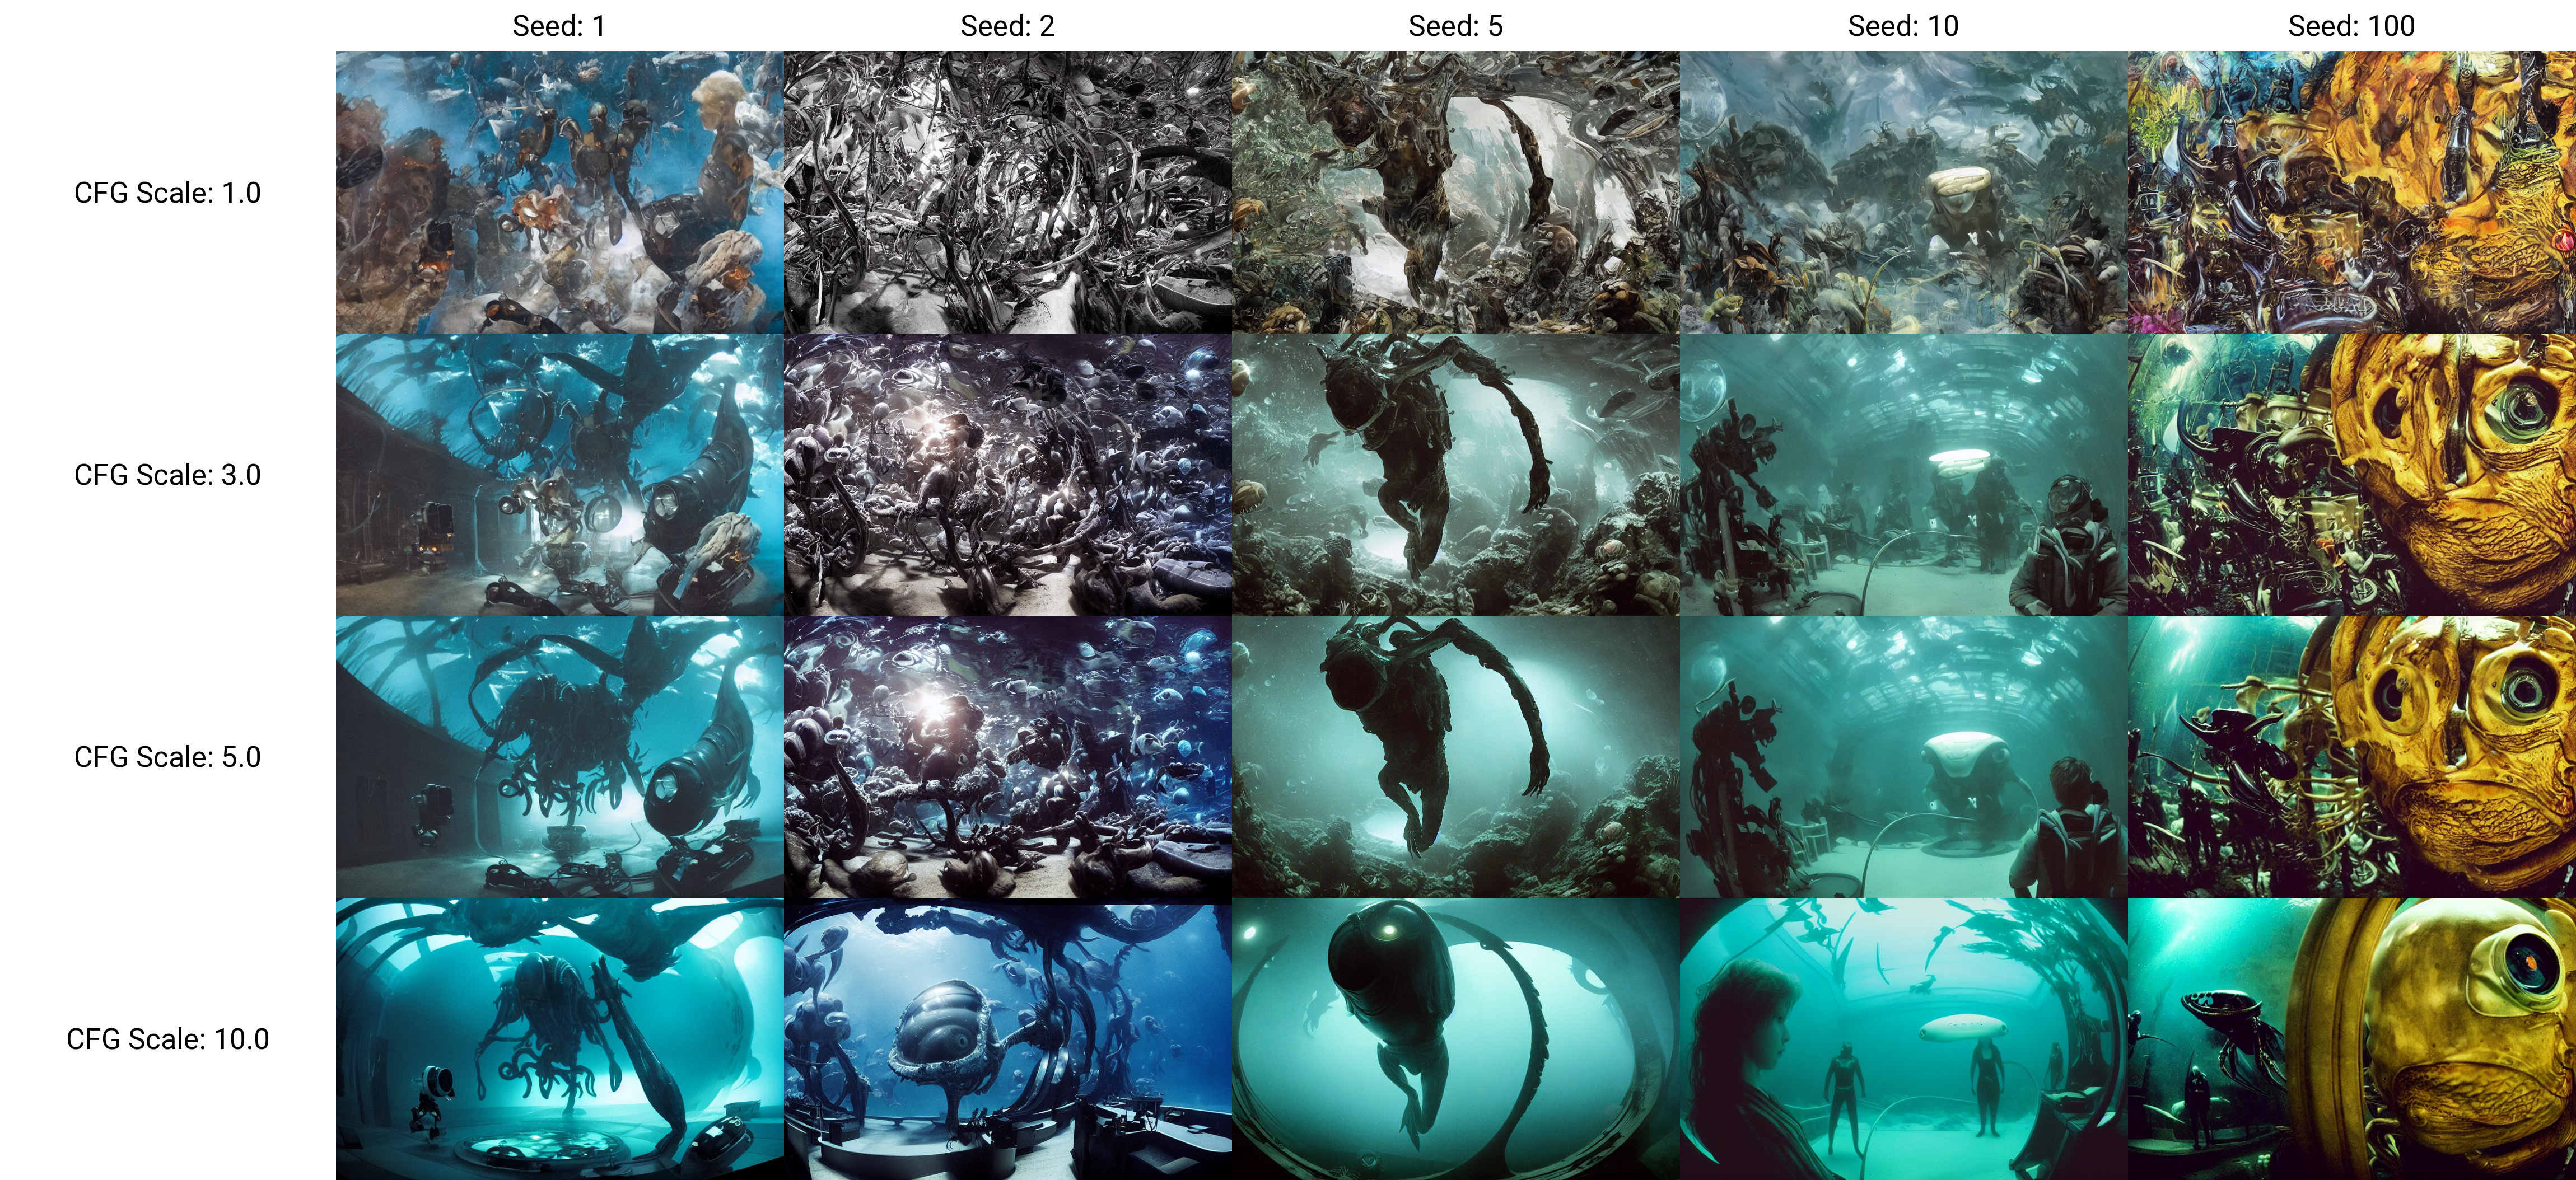
Task: Open the Seed 5, CFG 1.0 thumbnail
Action: tap(1455, 192)
